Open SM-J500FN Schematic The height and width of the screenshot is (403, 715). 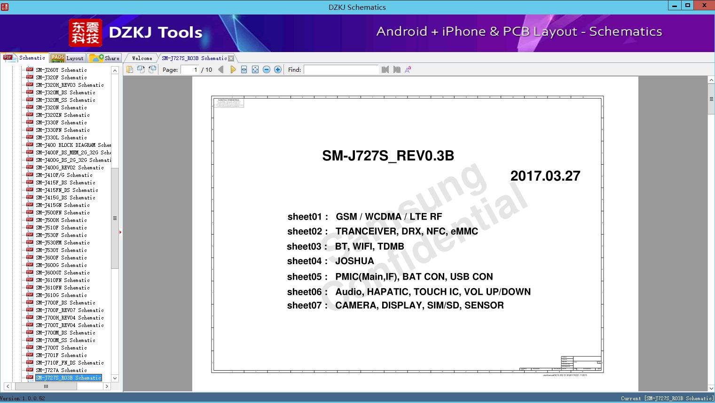[63, 213]
